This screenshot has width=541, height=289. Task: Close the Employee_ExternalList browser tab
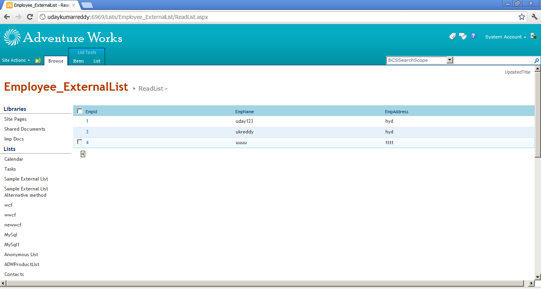click(73, 5)
